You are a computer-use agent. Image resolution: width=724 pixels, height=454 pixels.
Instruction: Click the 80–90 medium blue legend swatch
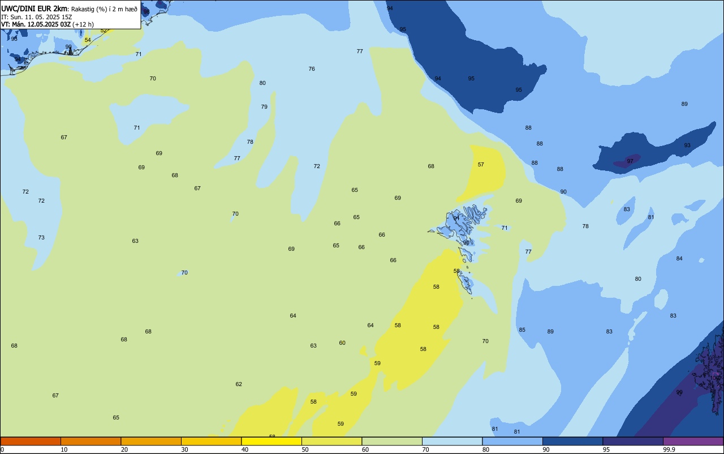click(512, 441)
